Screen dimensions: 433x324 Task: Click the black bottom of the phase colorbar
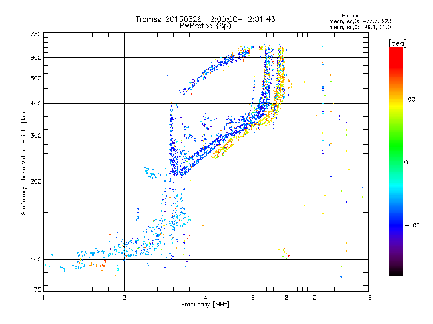(396, 272)
